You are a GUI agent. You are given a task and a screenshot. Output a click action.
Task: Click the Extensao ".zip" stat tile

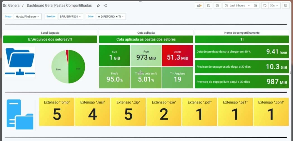tap(128, 112)
